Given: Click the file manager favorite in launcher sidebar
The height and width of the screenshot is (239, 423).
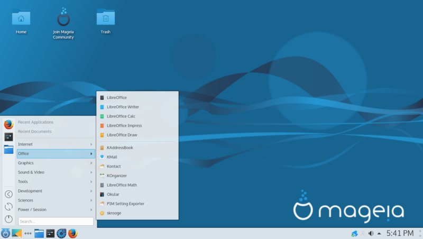Looking at the screenshot, I should click(8, 149).
